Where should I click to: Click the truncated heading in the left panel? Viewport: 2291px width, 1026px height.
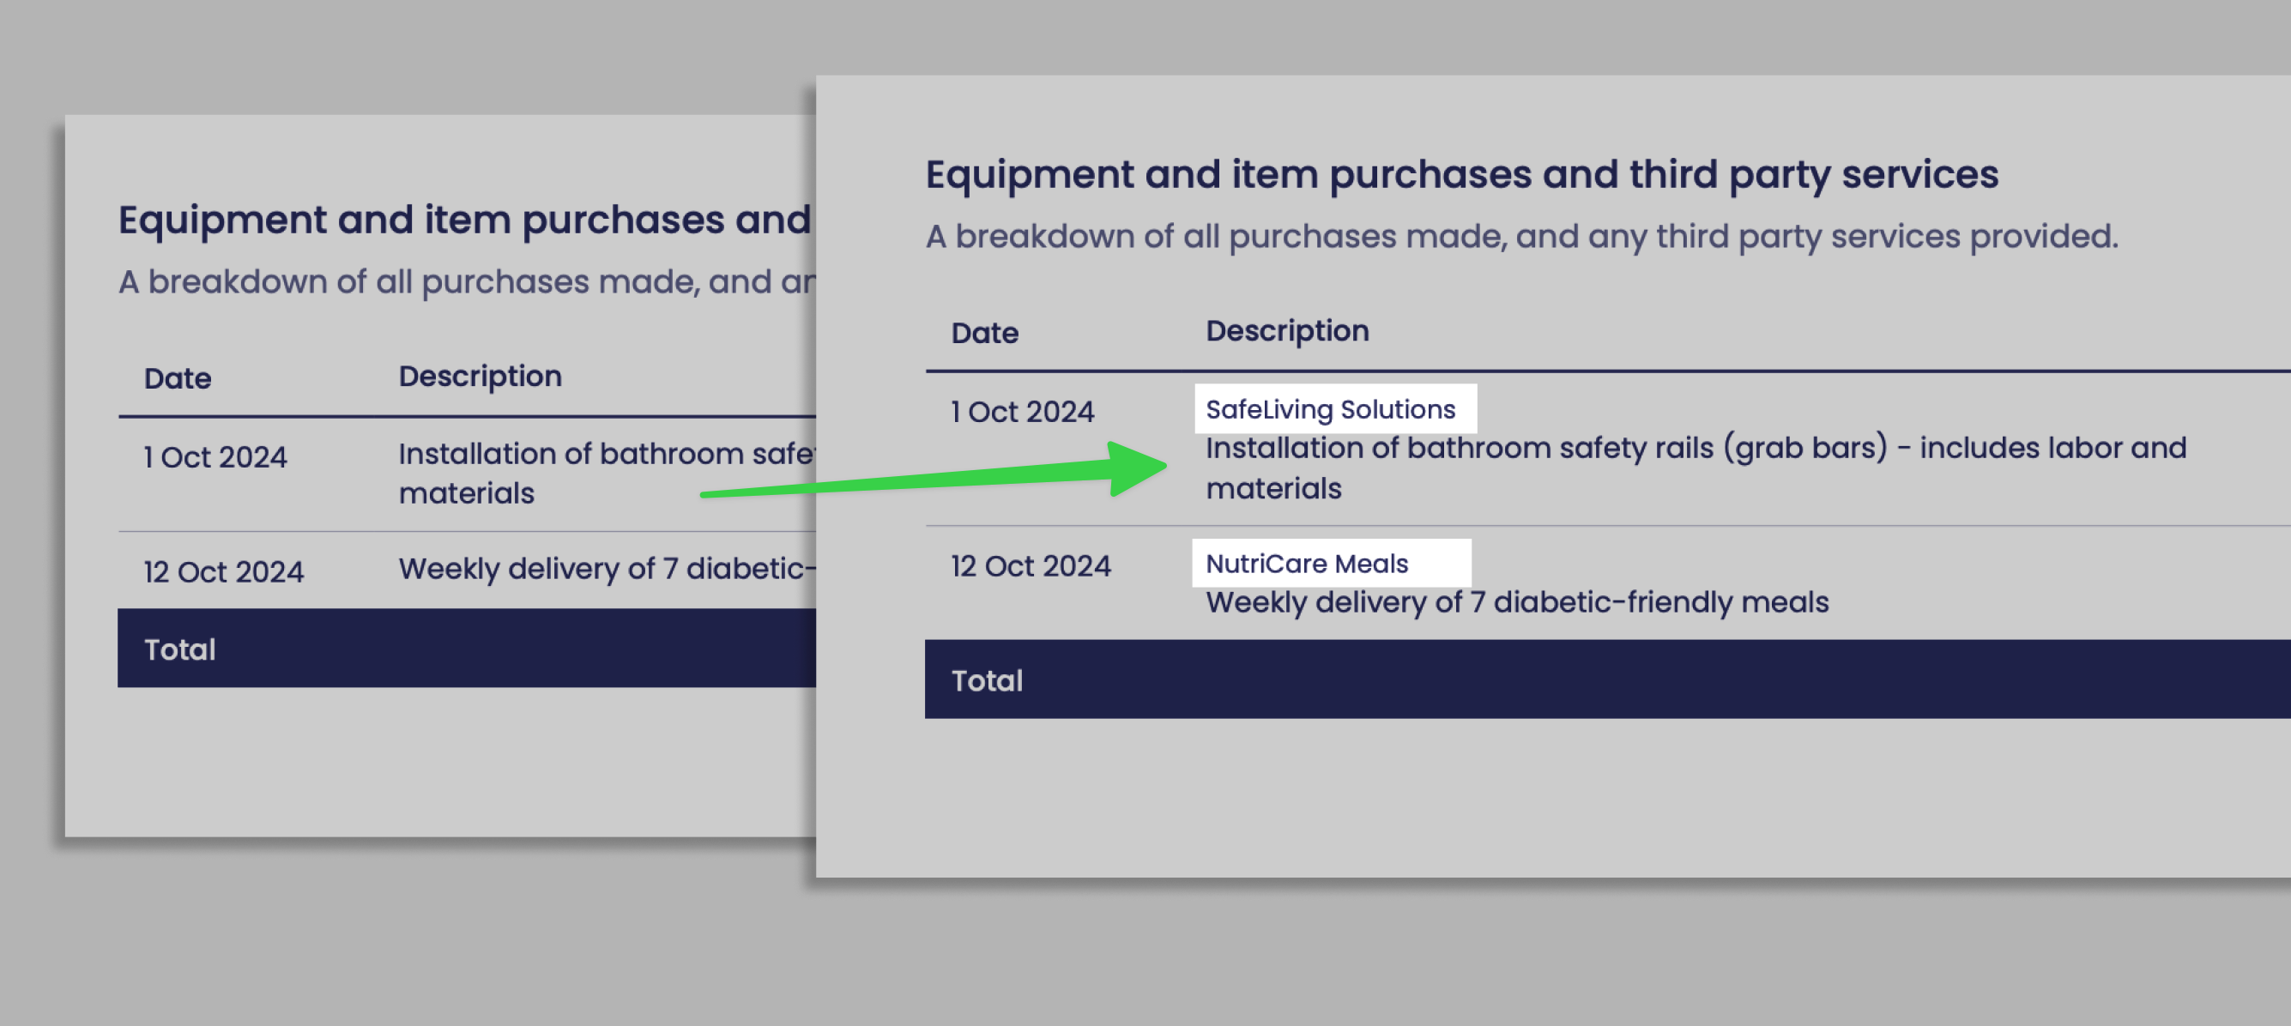click(x=464, y=220)
